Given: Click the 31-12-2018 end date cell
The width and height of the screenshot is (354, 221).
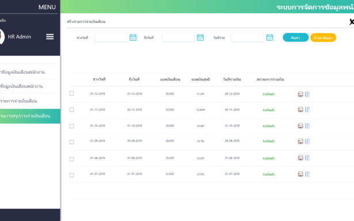Looking at the screenshot, I should (135, 94).
